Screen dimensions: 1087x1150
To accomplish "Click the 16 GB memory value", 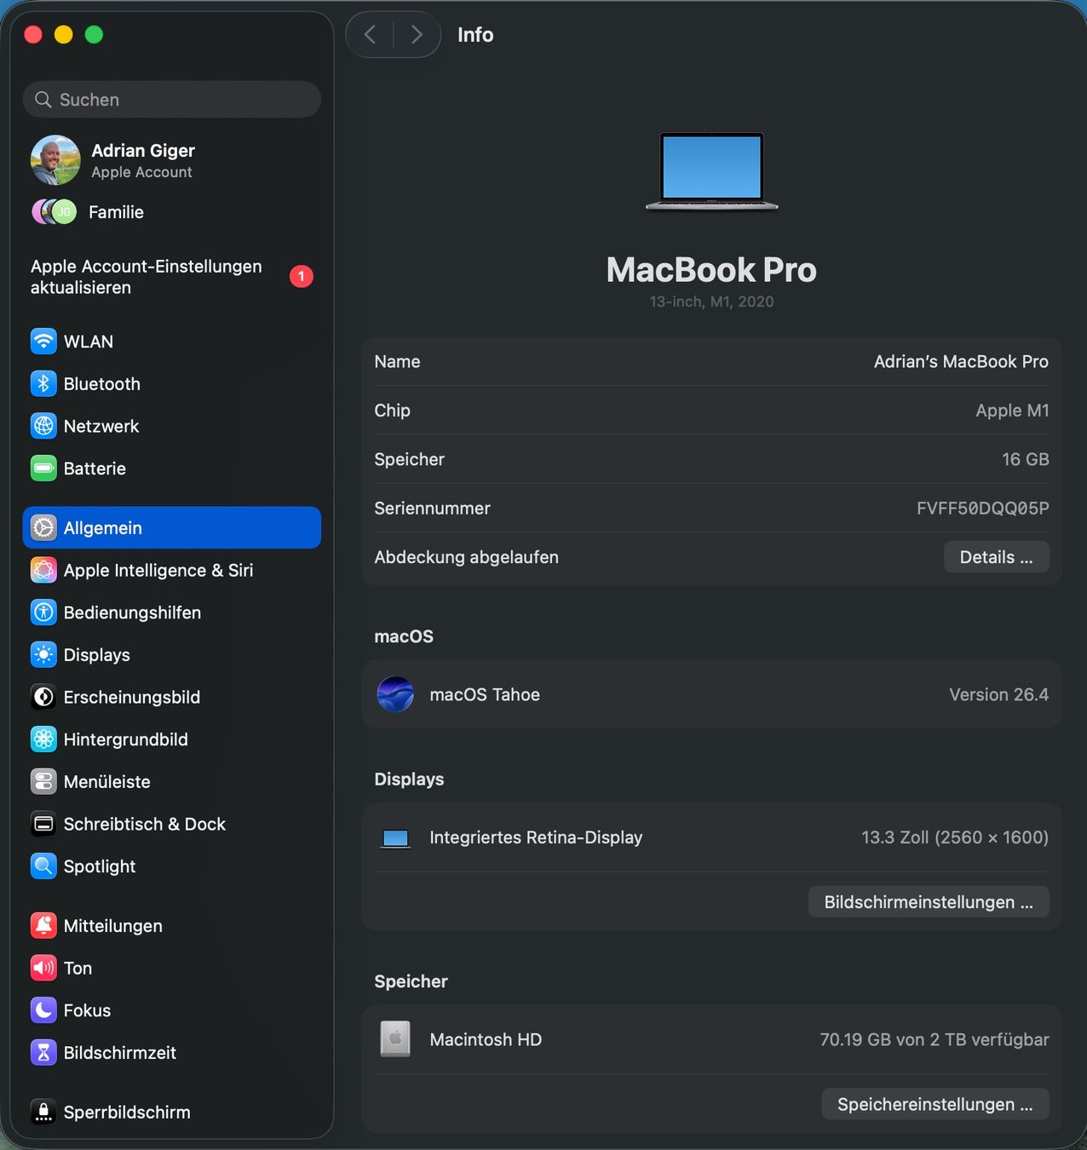I will click(1025, 459).
